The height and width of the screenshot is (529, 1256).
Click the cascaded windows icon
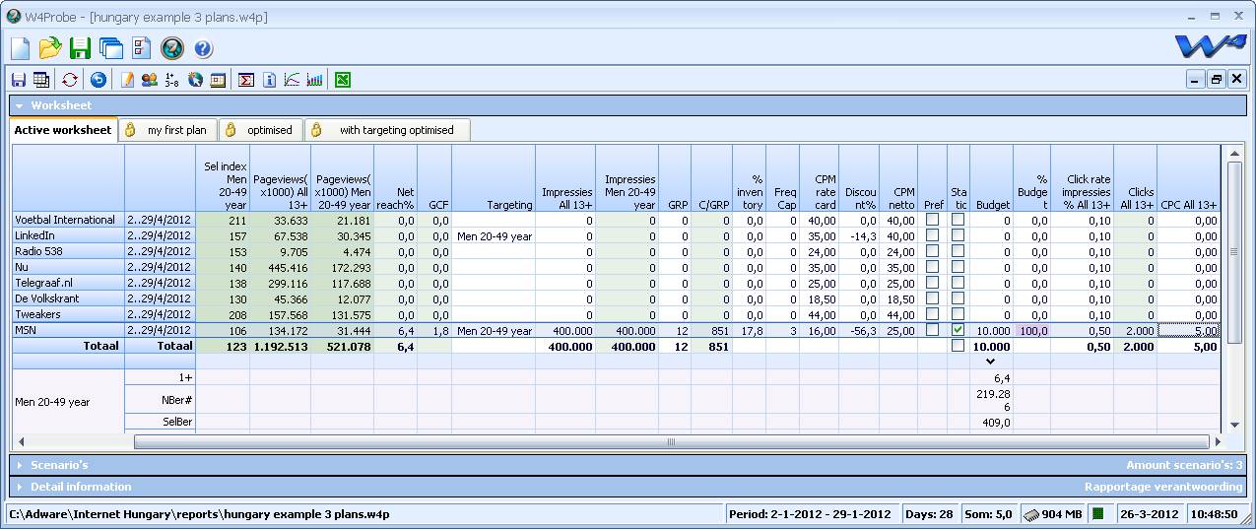coord(111,48)
